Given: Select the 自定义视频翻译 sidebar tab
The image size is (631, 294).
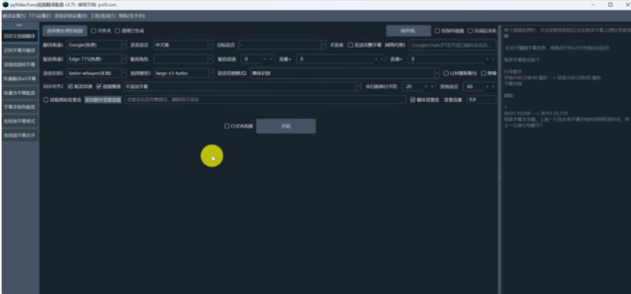Looking at the screenshot, I should [20, 36].
